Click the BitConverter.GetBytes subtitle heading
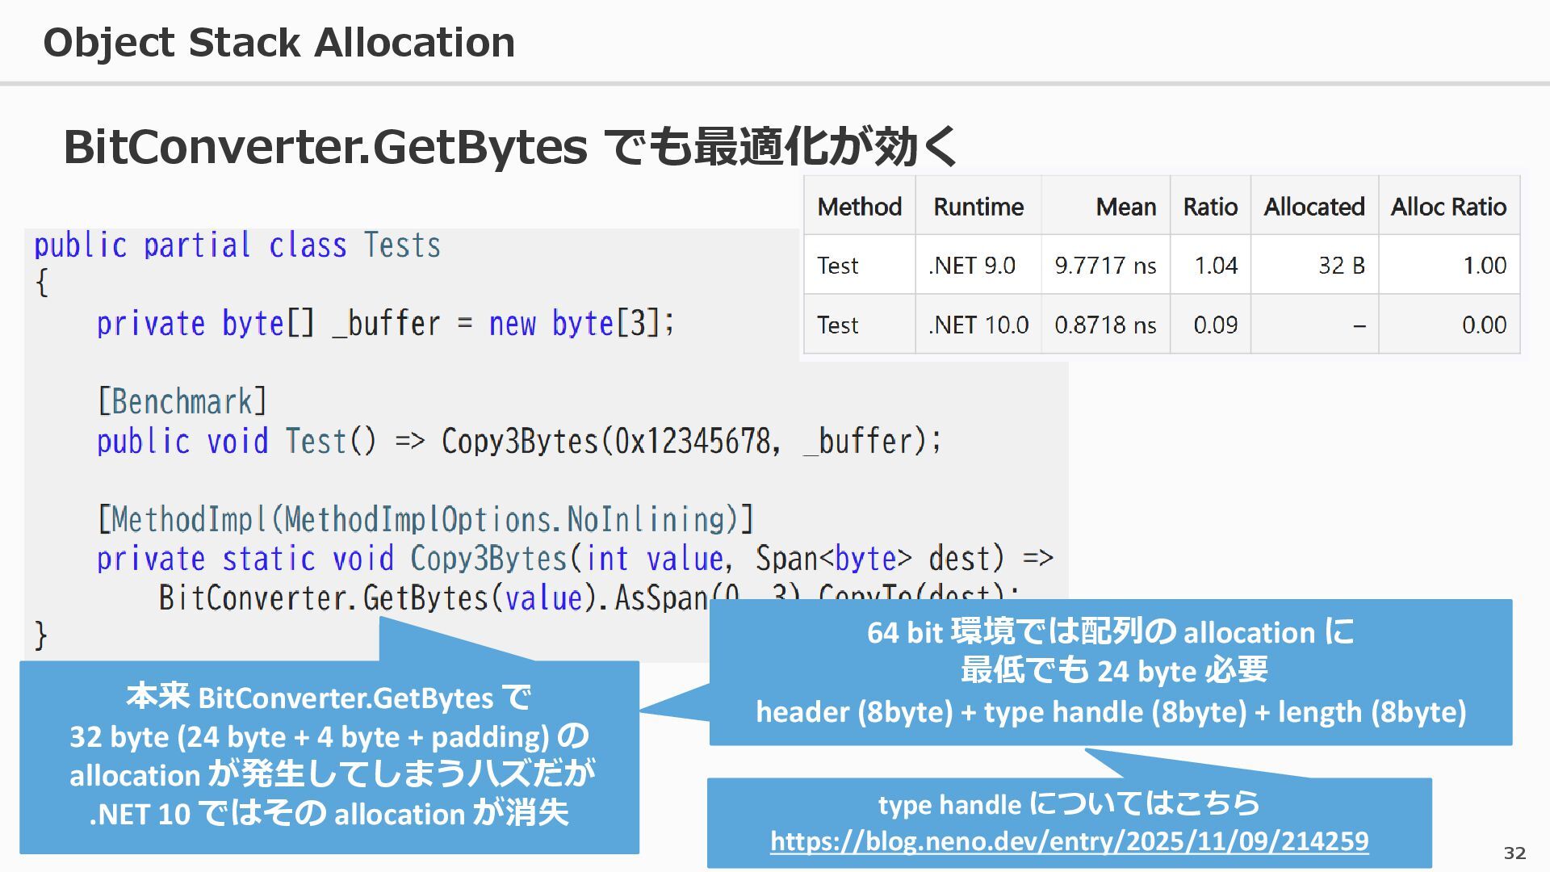Viewport: 1550px width, 872px height. tap(509, 146)
